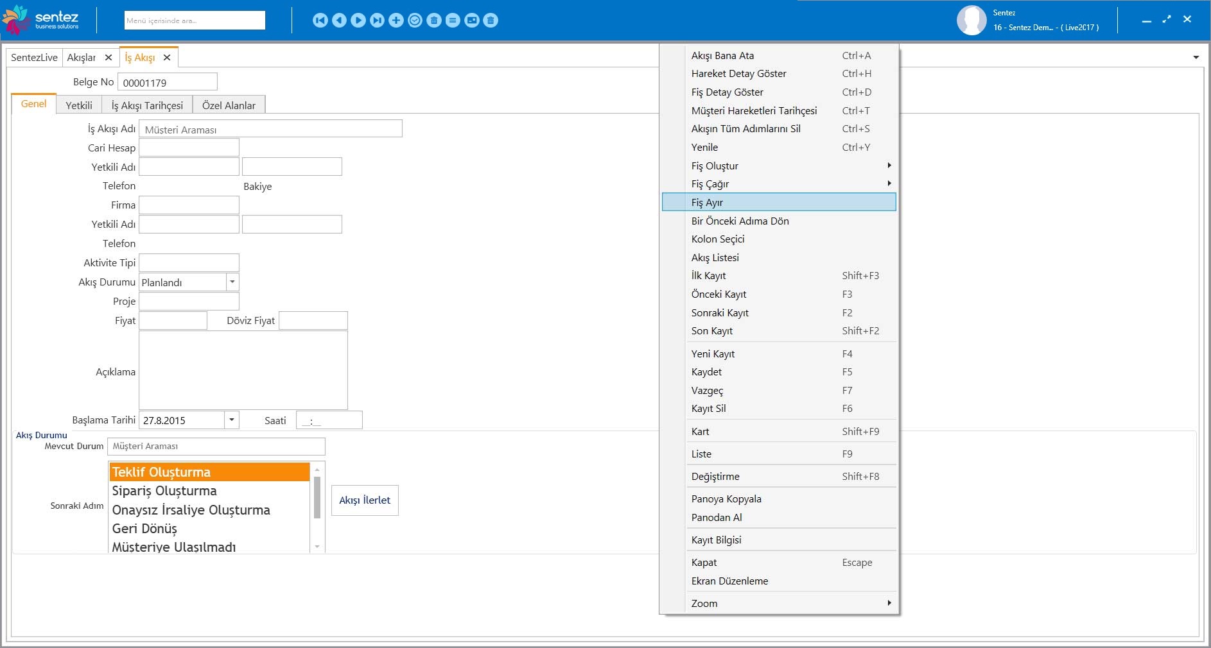Select Kayıt Bilgisi menu item
This screenshot has width=1211, height=648.
click(x=779, y=540)
